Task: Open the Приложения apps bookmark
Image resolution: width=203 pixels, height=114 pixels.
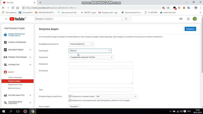Action: 9,13
